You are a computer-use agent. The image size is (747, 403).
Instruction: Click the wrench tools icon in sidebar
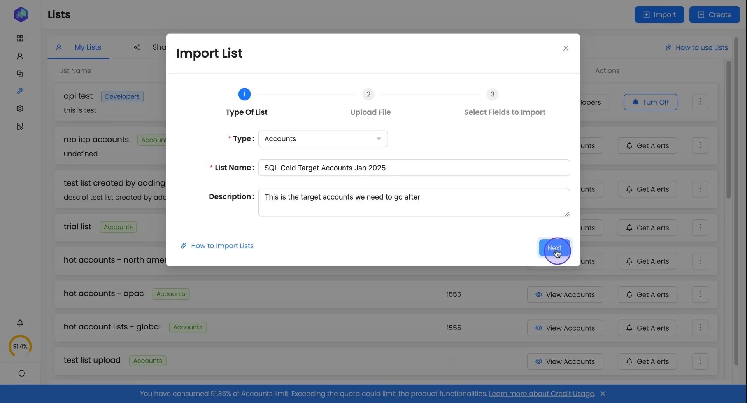pyautogui.click(x=20, y=91)
